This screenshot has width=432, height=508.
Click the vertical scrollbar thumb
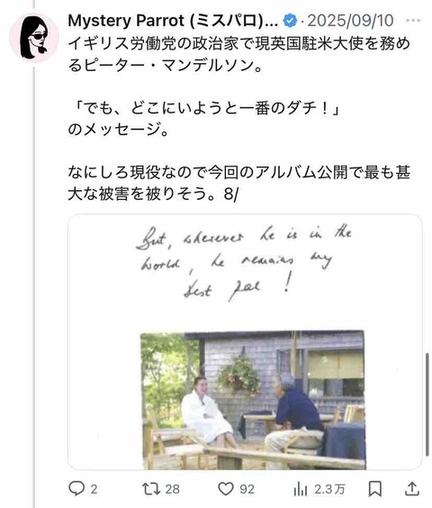pyautogui.click(x=427, y=404)
